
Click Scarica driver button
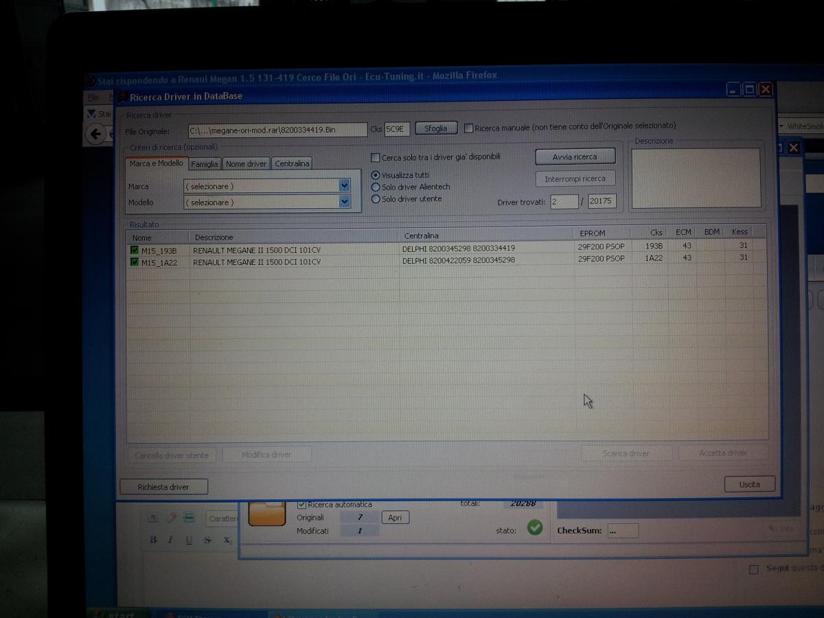click(x=626, y=453)
